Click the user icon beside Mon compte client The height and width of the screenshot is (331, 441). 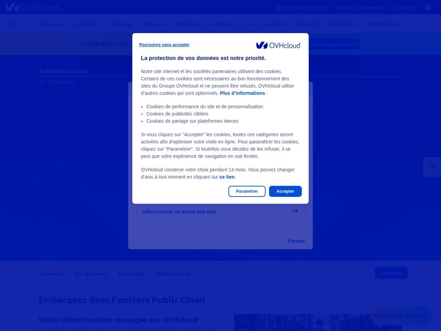277,7
